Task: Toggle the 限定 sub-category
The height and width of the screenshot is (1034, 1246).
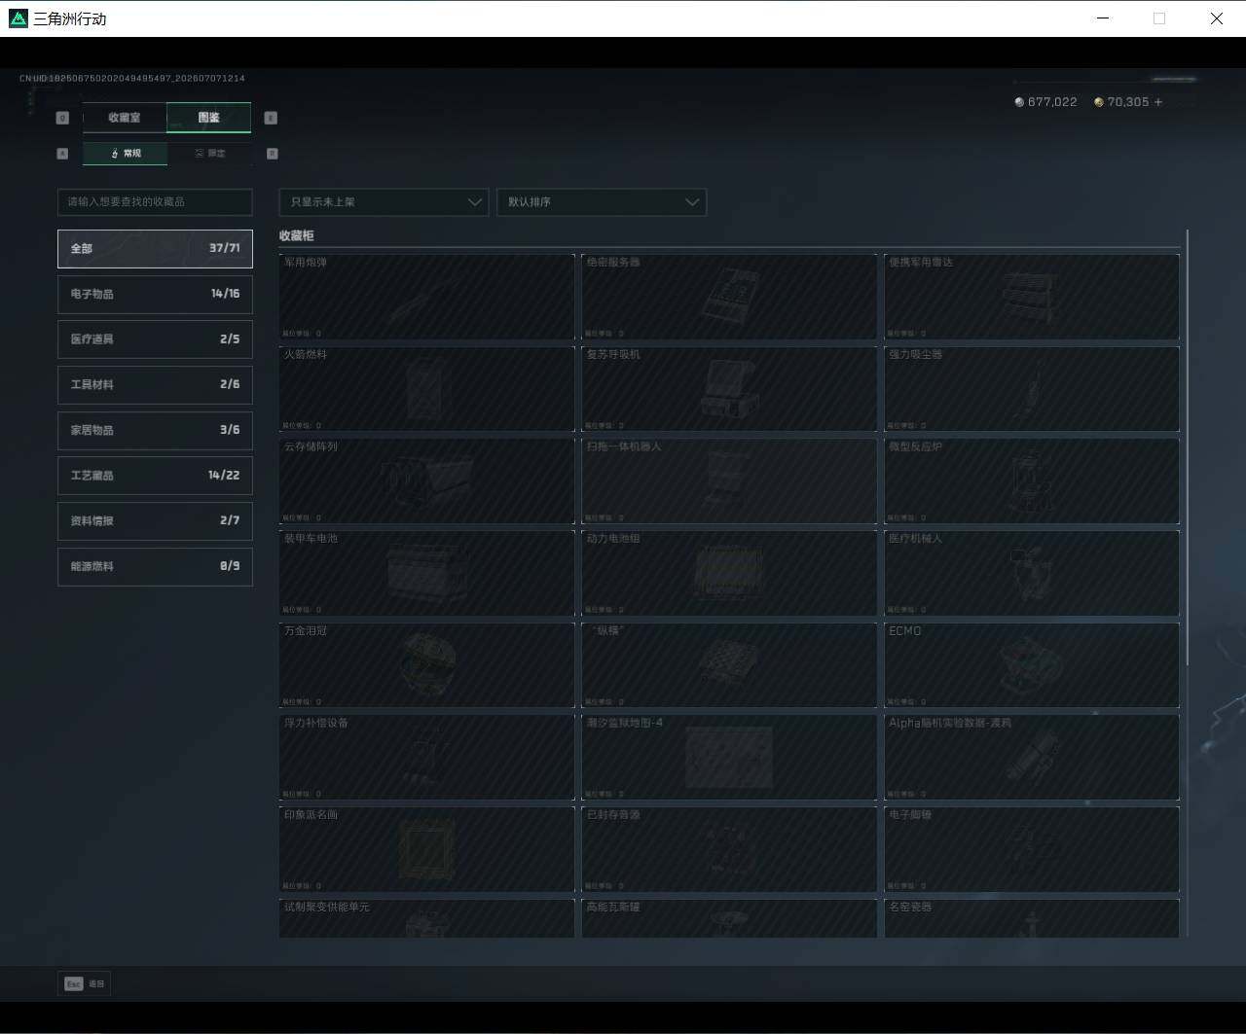Action: click(209, 154)
